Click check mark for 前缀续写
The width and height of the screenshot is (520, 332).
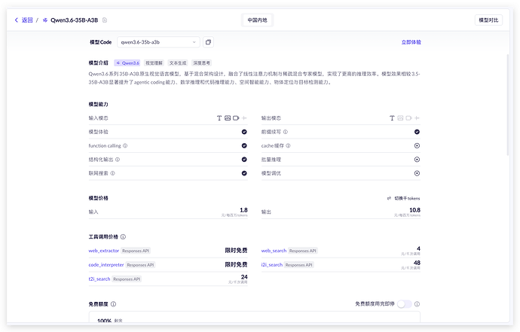(x=417, y=132)
